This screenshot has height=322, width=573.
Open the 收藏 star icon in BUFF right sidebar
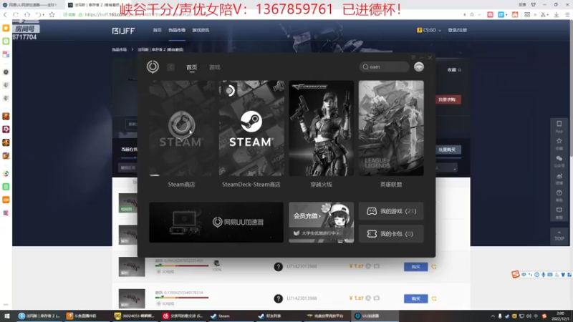pos(559,143)
